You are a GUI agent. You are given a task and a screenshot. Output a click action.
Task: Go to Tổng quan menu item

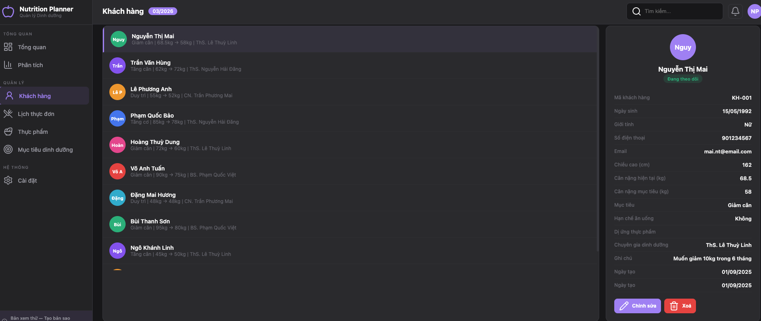click(x=45, y=47)
